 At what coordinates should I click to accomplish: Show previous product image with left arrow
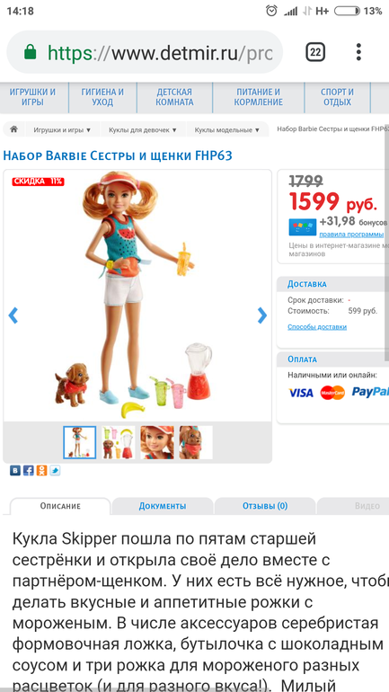pyautogui.click(x=13, y=315)
